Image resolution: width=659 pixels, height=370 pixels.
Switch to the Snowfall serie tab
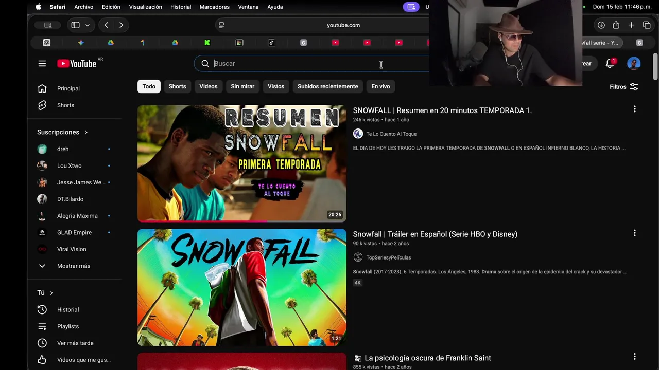click(x=602, y=43)
